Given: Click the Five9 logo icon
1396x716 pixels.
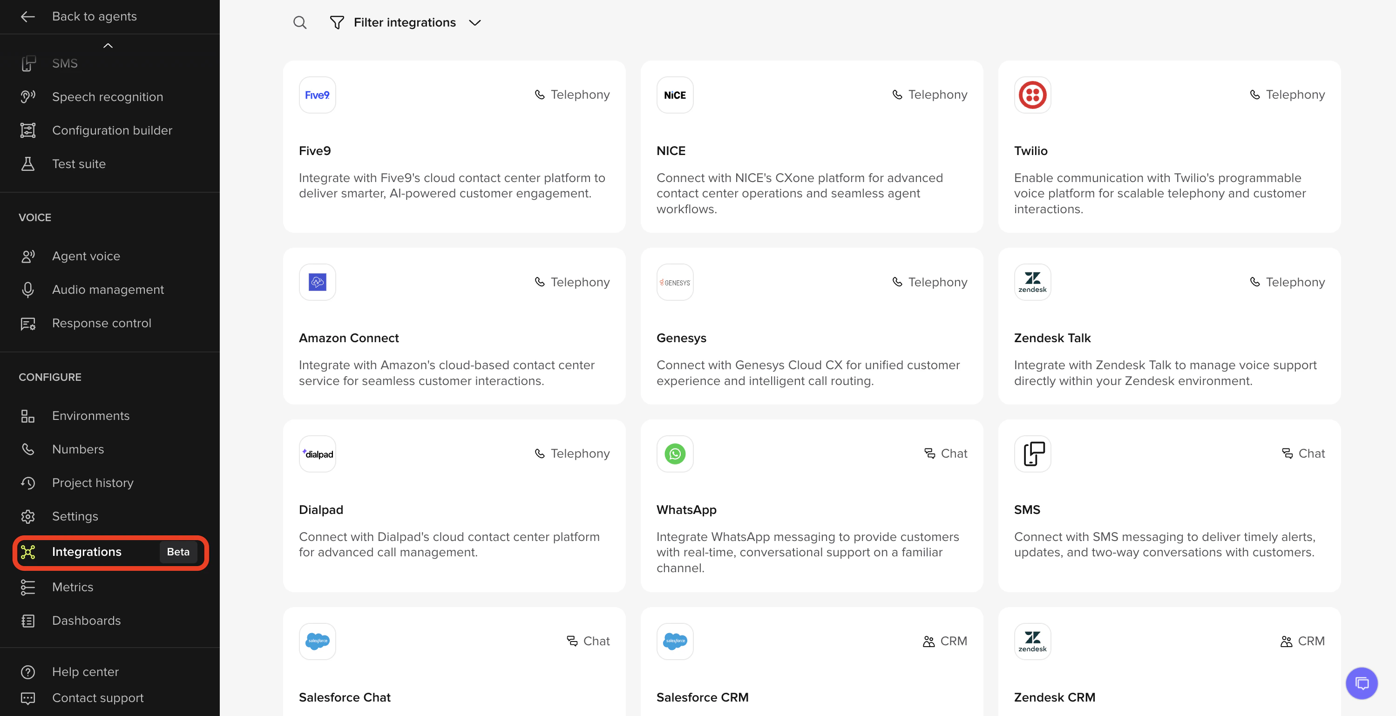Looking at the screenshot, I should [317, 95].
